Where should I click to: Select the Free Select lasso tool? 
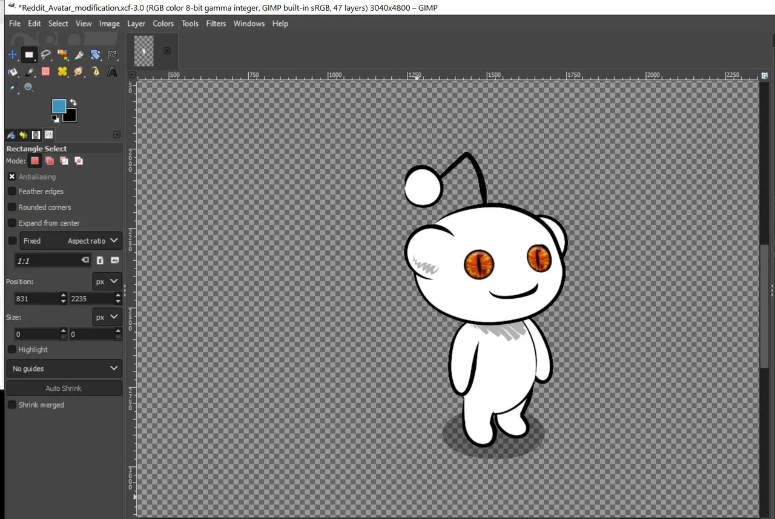[x=45, y=55]
